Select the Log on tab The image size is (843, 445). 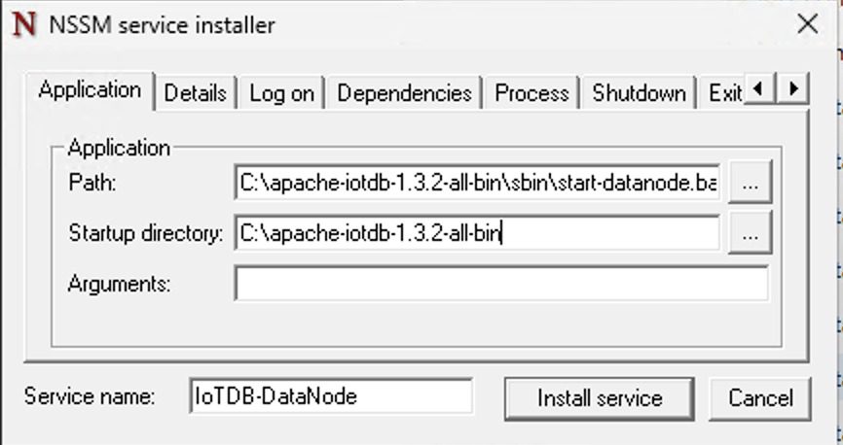[x=281, y=93]
